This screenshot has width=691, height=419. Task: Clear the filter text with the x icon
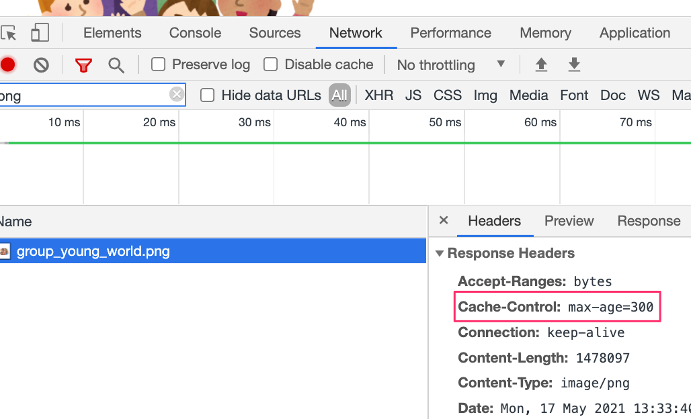pos(177,95)
